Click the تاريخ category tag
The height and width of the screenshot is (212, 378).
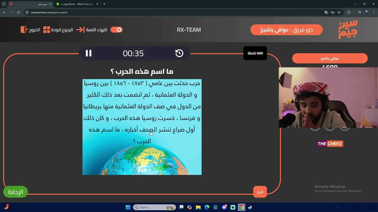260,192
